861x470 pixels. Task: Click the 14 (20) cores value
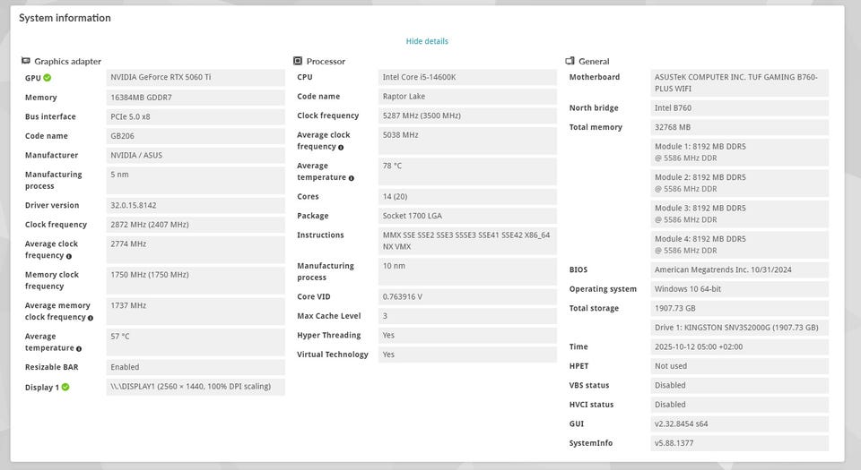(467, 197)
